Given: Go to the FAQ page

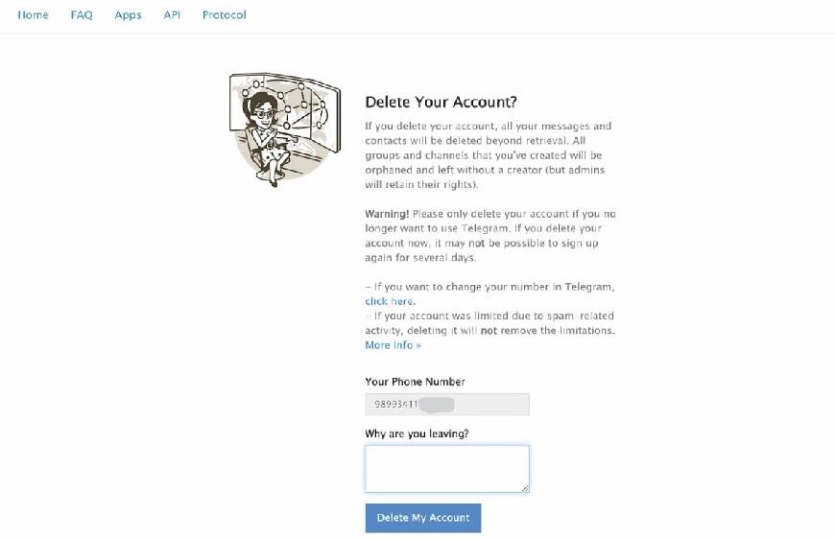Looking at the screenshot, I should 82,15.
